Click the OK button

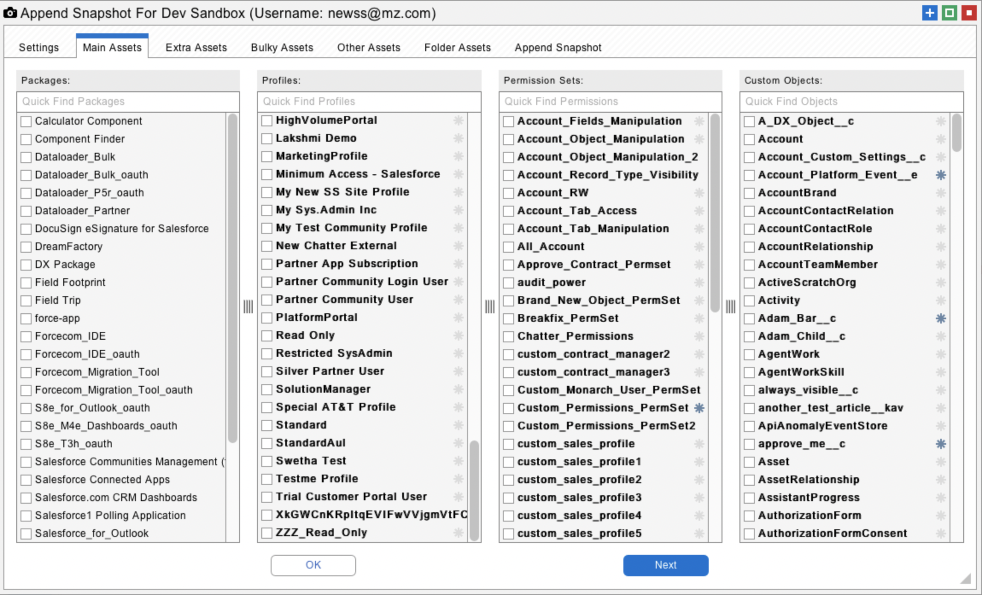tap(313, 565)
